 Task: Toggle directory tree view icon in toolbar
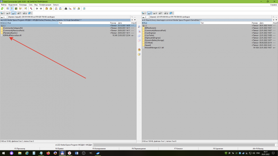[21, 8]
